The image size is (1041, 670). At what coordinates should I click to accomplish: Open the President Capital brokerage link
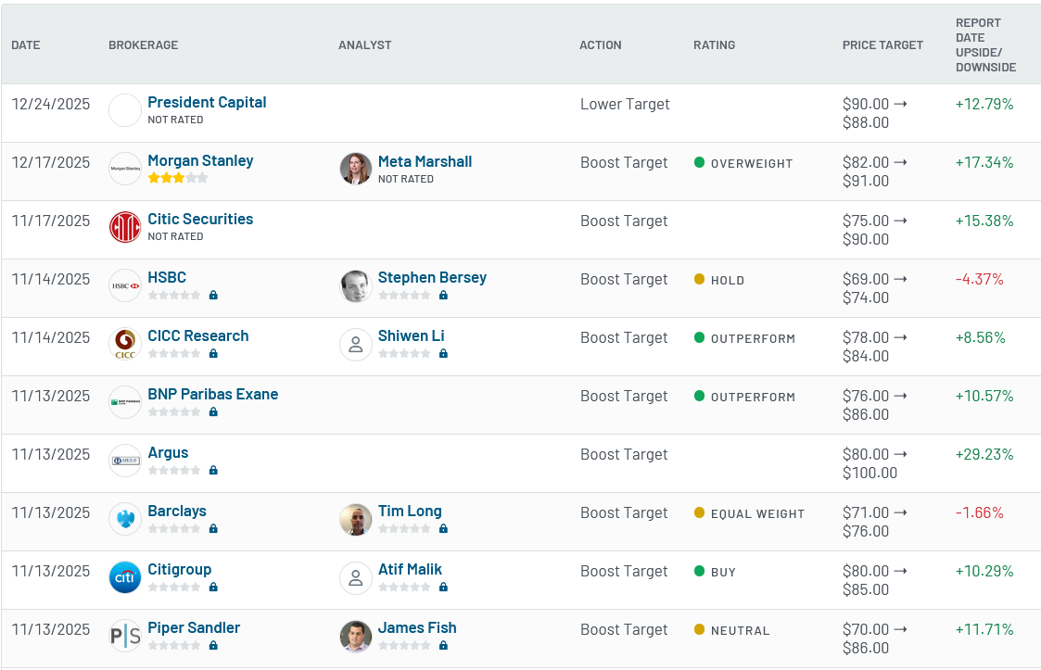coord(207,102)
